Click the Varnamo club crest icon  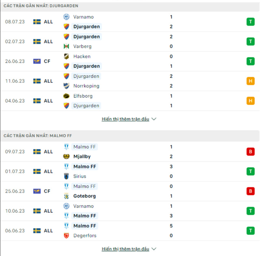(66, 17)
